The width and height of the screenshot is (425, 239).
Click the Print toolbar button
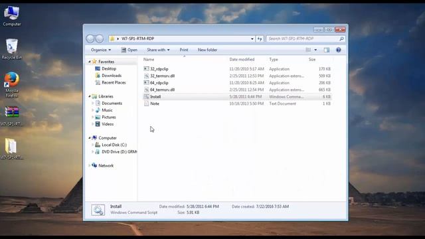[x=184, y=50]
